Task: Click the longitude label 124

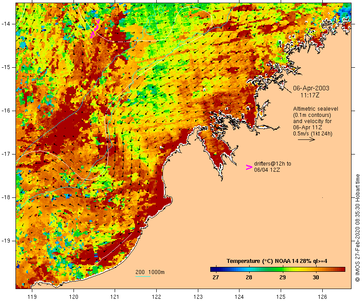Action: pos(239,297)
